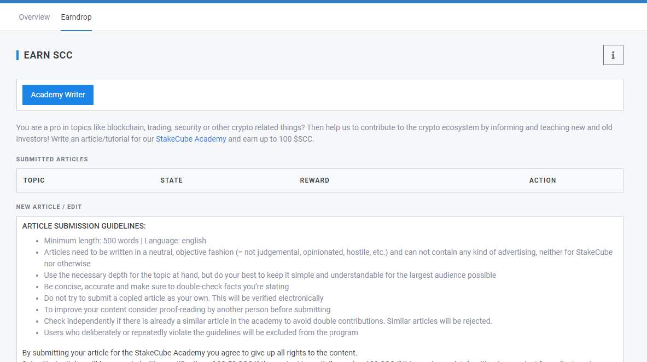The image size is (647, 362).
Task: Click the SUBMITTED ARTICLES label
Action: click(52, 159)
